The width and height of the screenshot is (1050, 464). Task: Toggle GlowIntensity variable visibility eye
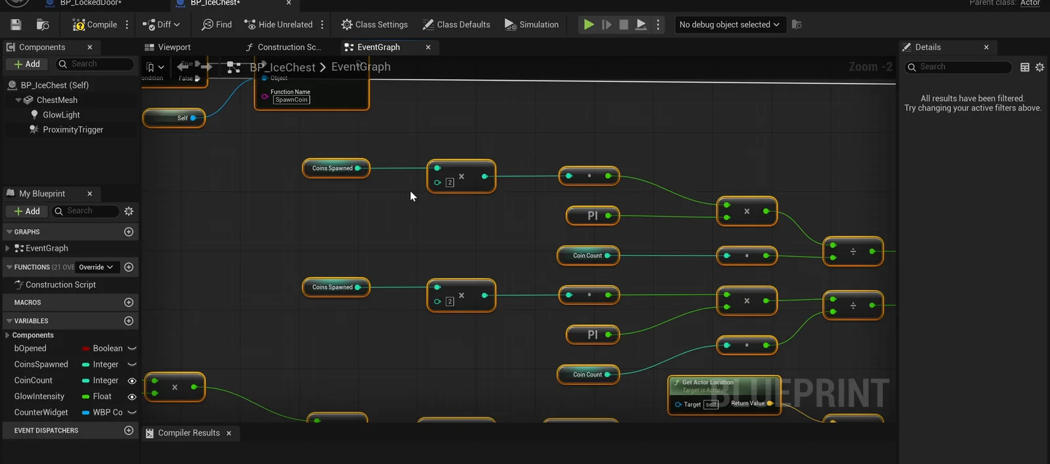(132, 396)
